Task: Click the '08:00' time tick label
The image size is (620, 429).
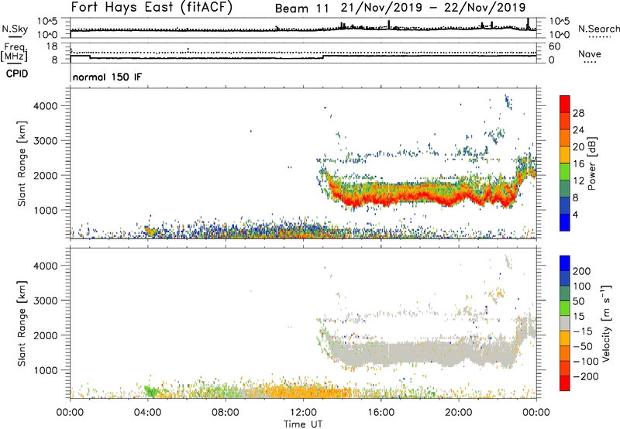Action: tap(226, 413)
